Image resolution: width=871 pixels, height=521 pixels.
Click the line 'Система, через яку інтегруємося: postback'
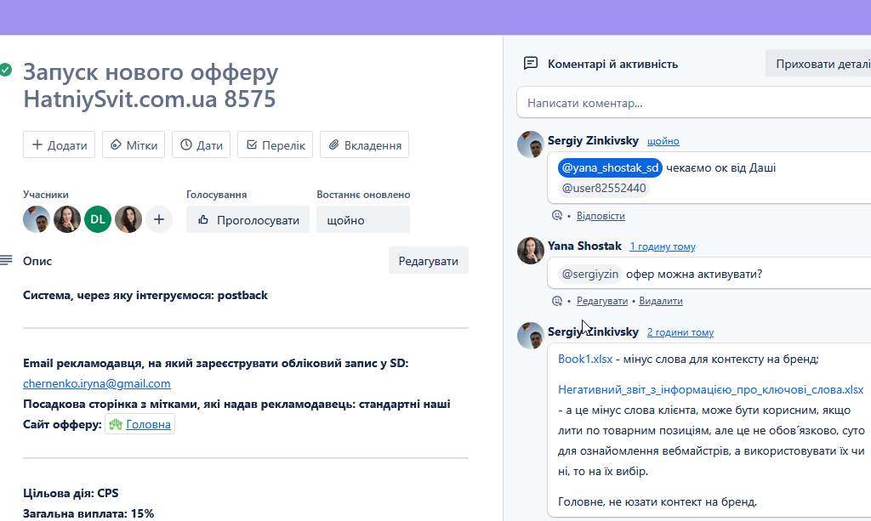(145, 295)
